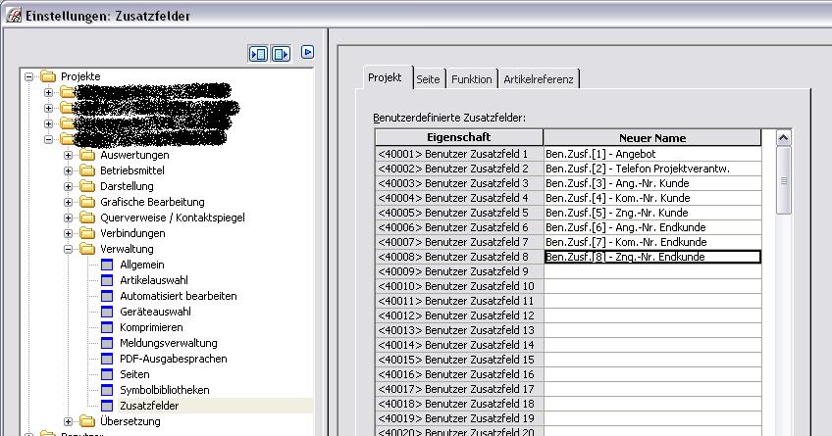Collapse the Projekte root node

pos(29,76)
